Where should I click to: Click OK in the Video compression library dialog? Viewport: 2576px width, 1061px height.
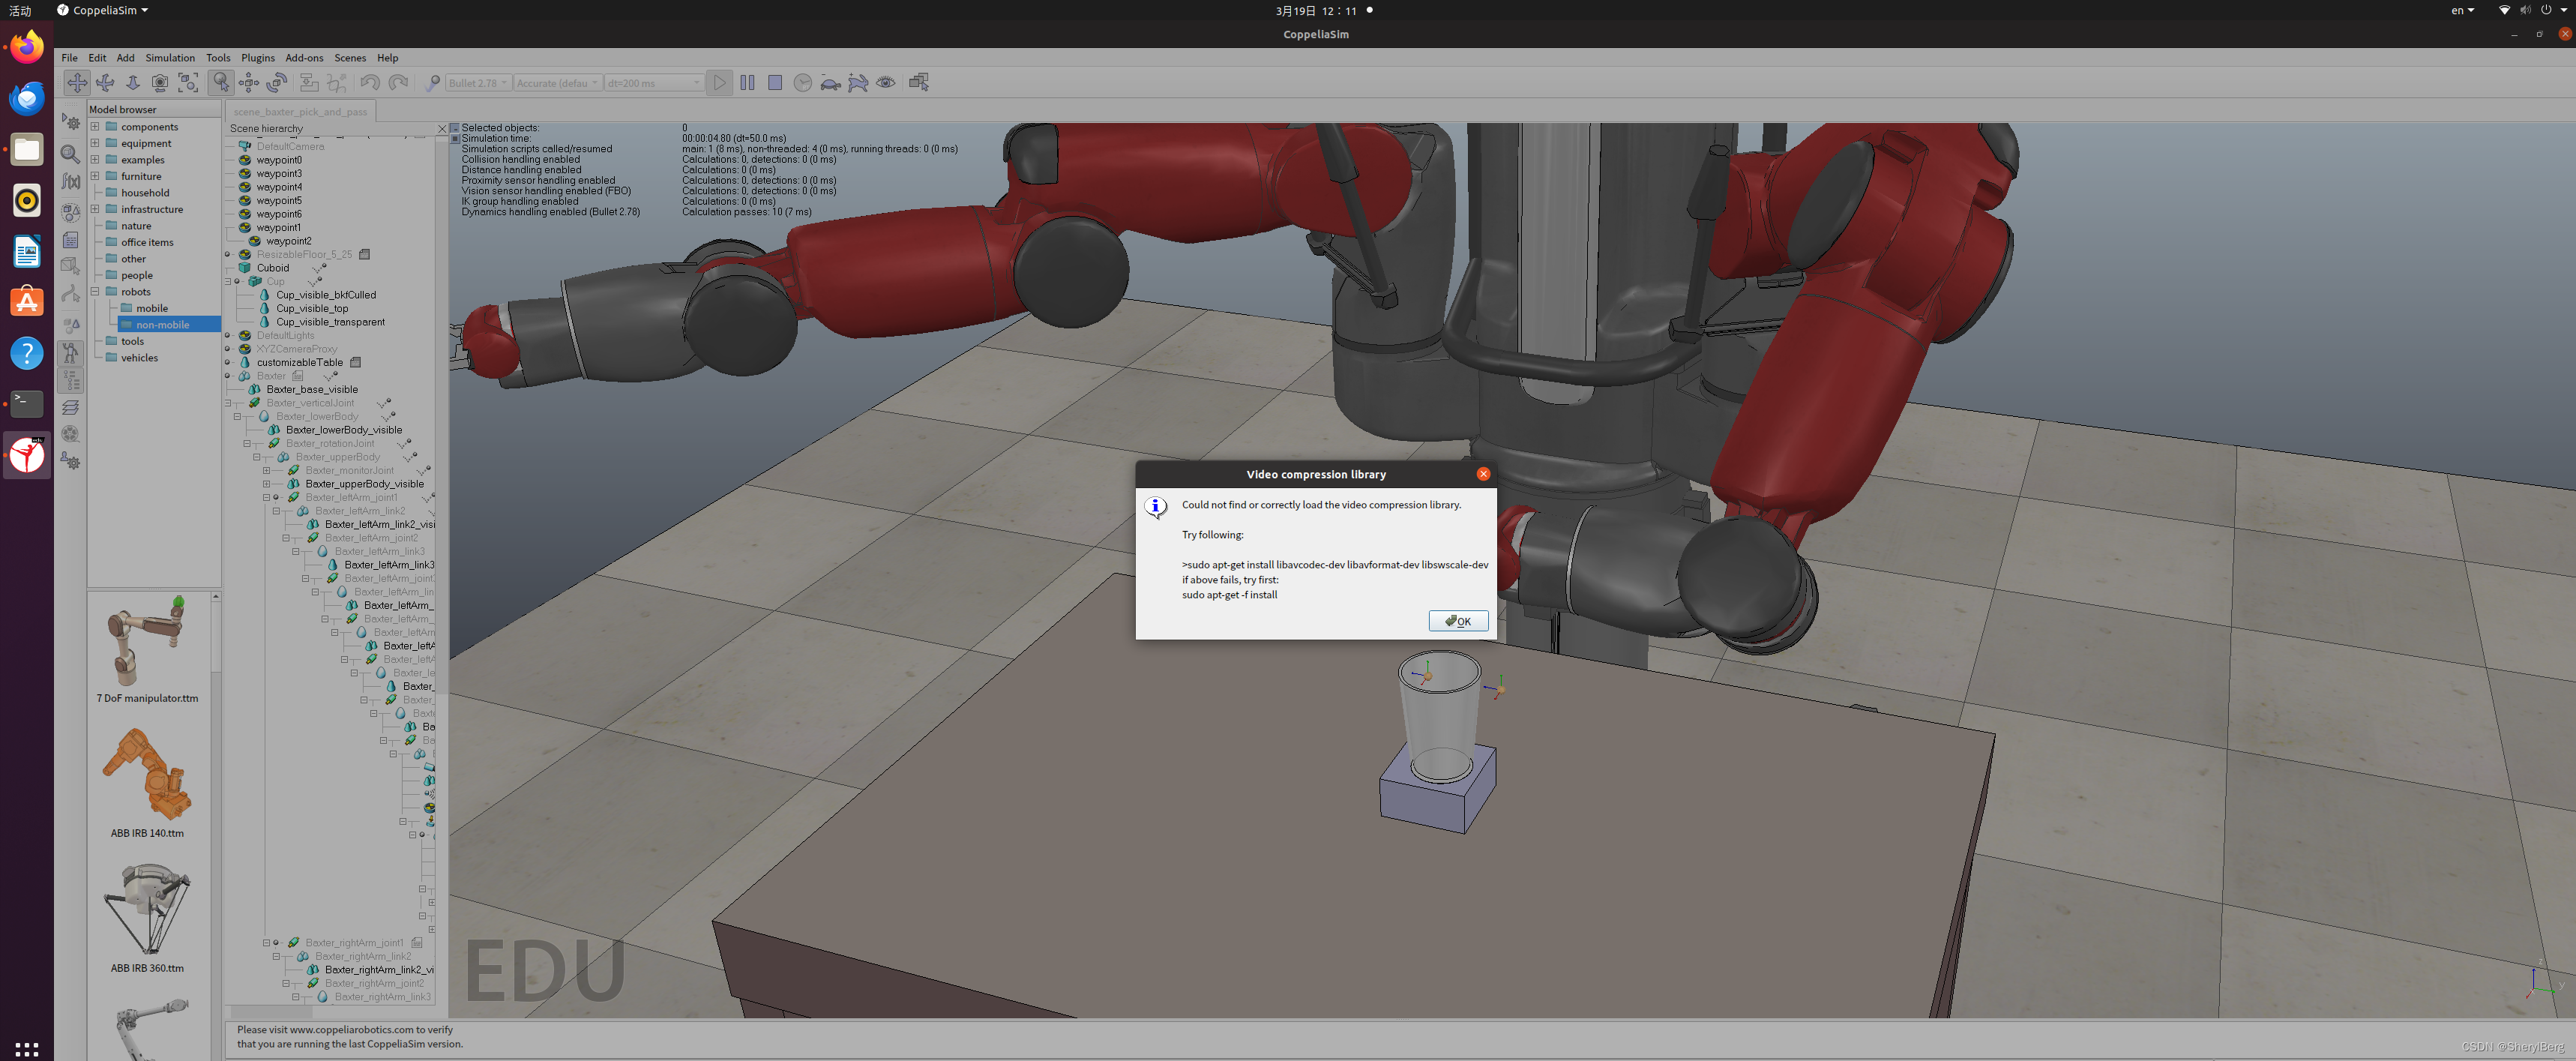pos(1458,620)
